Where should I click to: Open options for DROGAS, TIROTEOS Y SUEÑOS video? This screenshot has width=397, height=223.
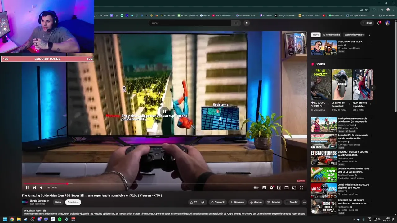(372, 152)
